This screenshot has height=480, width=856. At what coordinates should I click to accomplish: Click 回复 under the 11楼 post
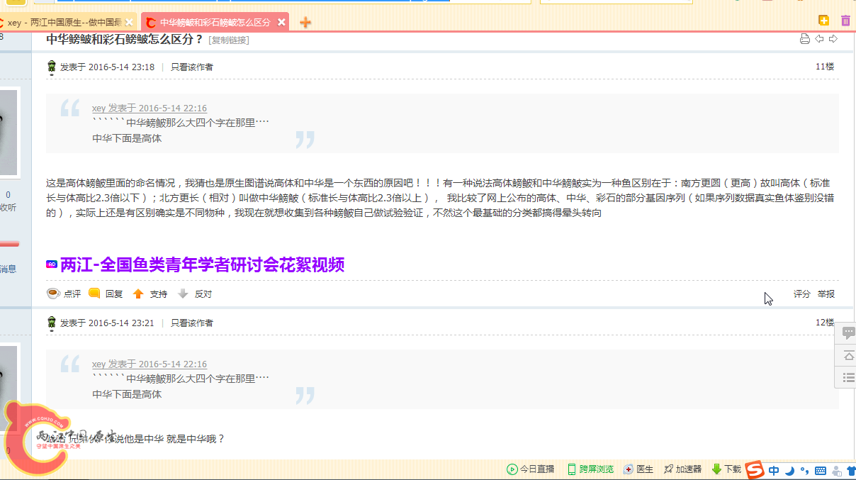pos(114,294)
